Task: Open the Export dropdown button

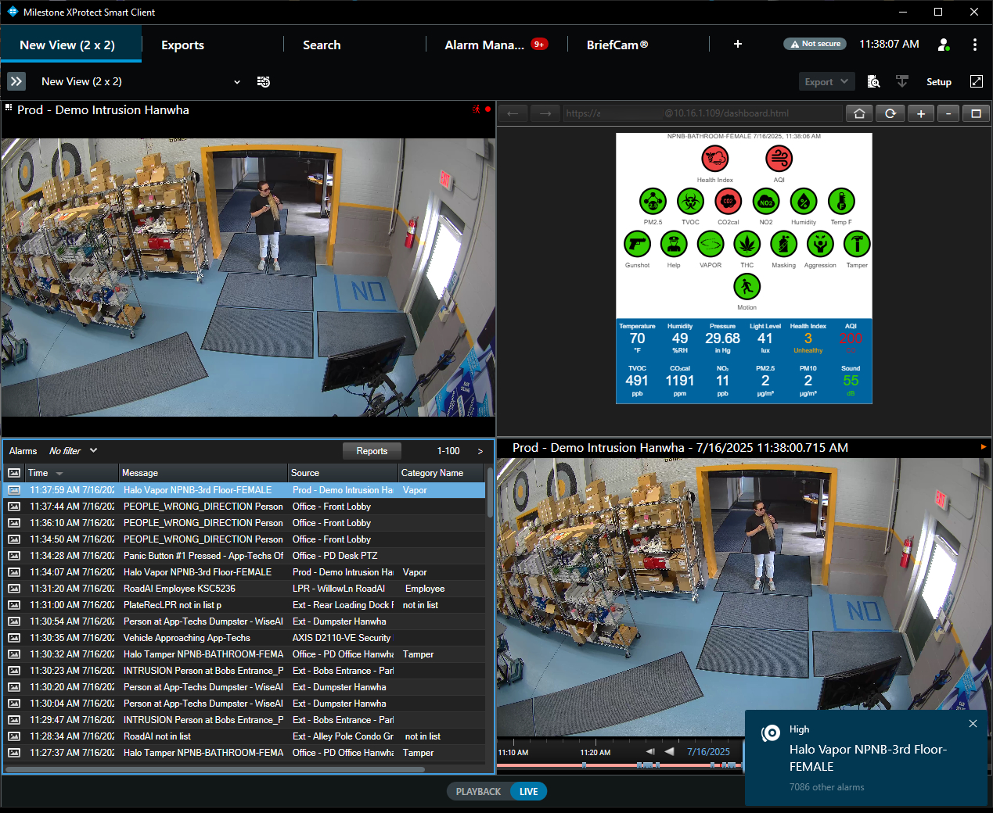Action: point(827,81)
